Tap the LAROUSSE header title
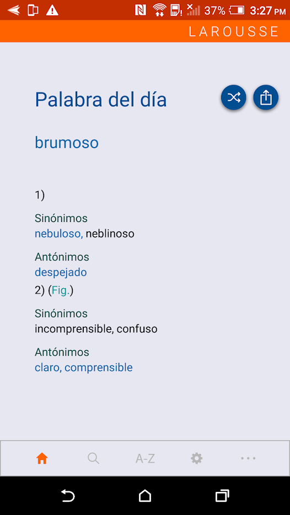This screenshot has width=290, height=515. click(234, 31)
